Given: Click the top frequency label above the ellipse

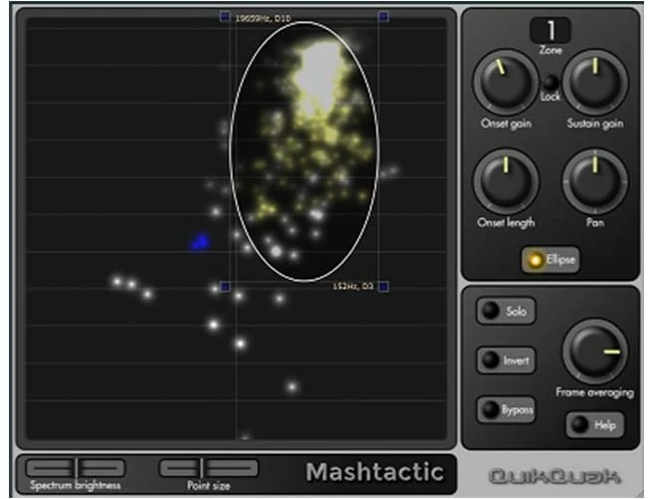Looking at the screenshot, I should (x=263, y=18).
